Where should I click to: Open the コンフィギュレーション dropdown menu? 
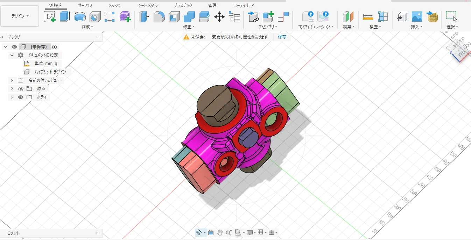click(x=316, y=27)
